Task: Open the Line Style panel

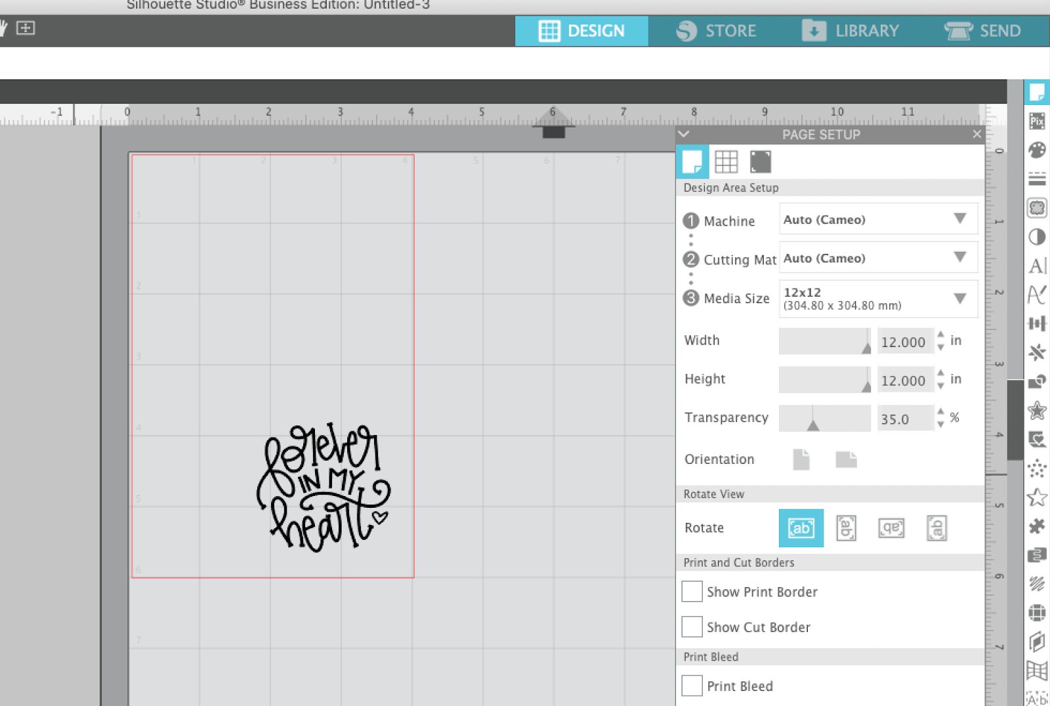Action: [1038, 178]
